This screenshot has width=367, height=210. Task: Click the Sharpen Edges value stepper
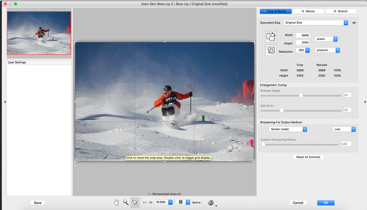coord(354,95)
